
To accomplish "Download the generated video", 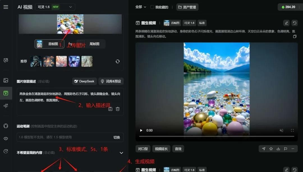I will point(278,149).
